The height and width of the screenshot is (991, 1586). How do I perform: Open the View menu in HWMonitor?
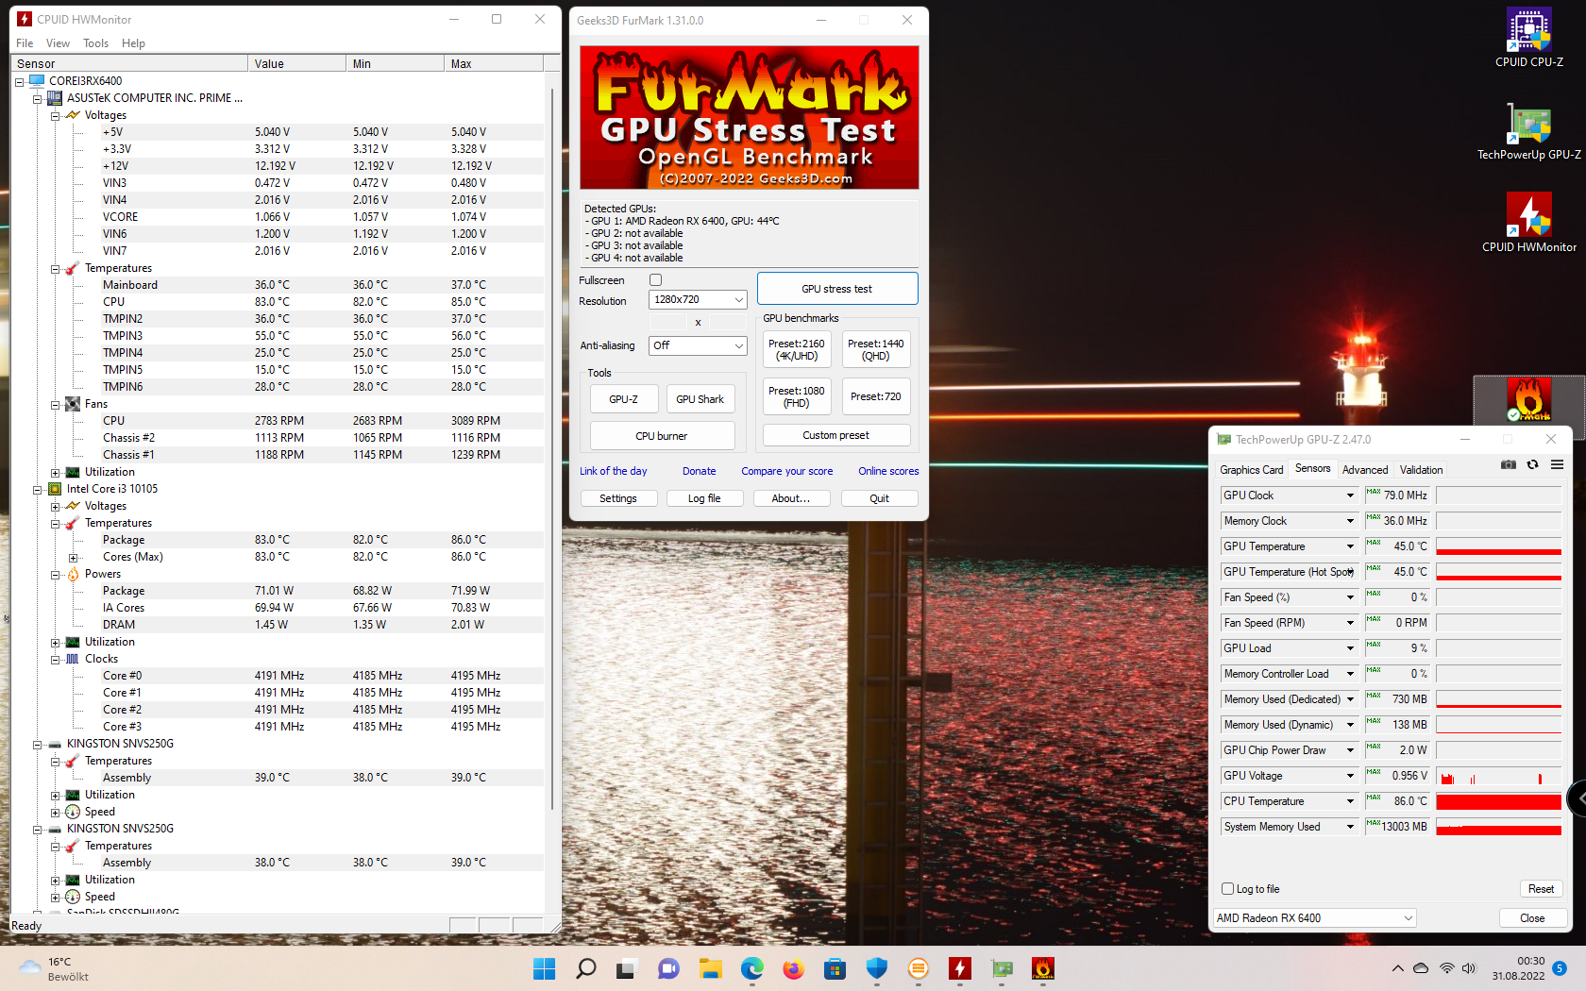(x=58, y=43)
